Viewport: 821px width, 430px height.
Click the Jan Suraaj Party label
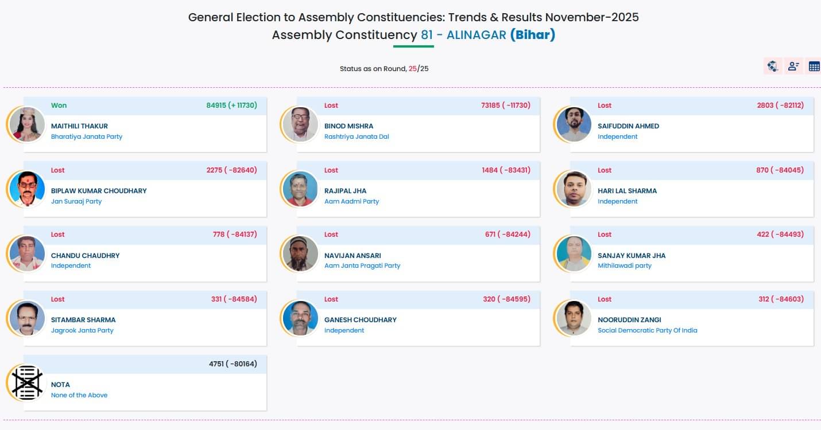76,202
